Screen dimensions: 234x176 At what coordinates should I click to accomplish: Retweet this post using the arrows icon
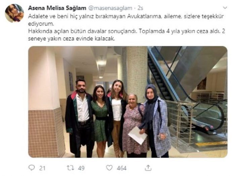71,168
